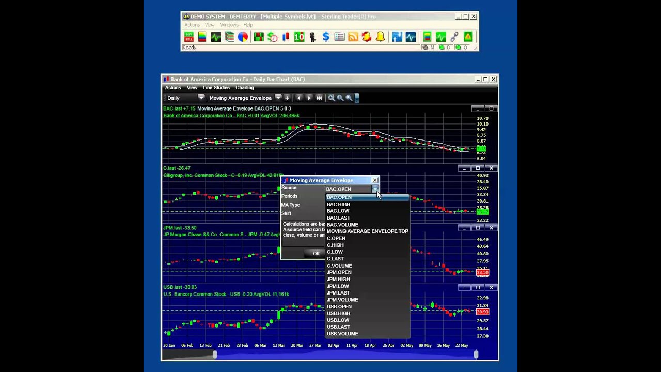Viewport: 661px width, 372px height.
Task: Open the Windows menu in Sterling Trader
Action: point(229,25)
